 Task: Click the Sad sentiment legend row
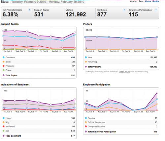(x=39, y=131)
